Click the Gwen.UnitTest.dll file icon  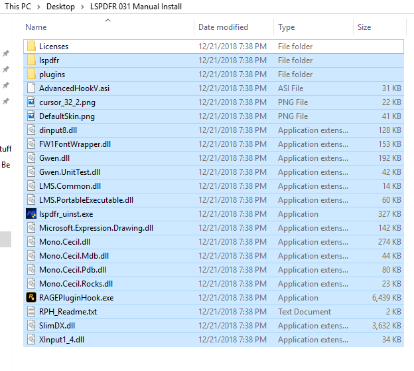(31, 172)
